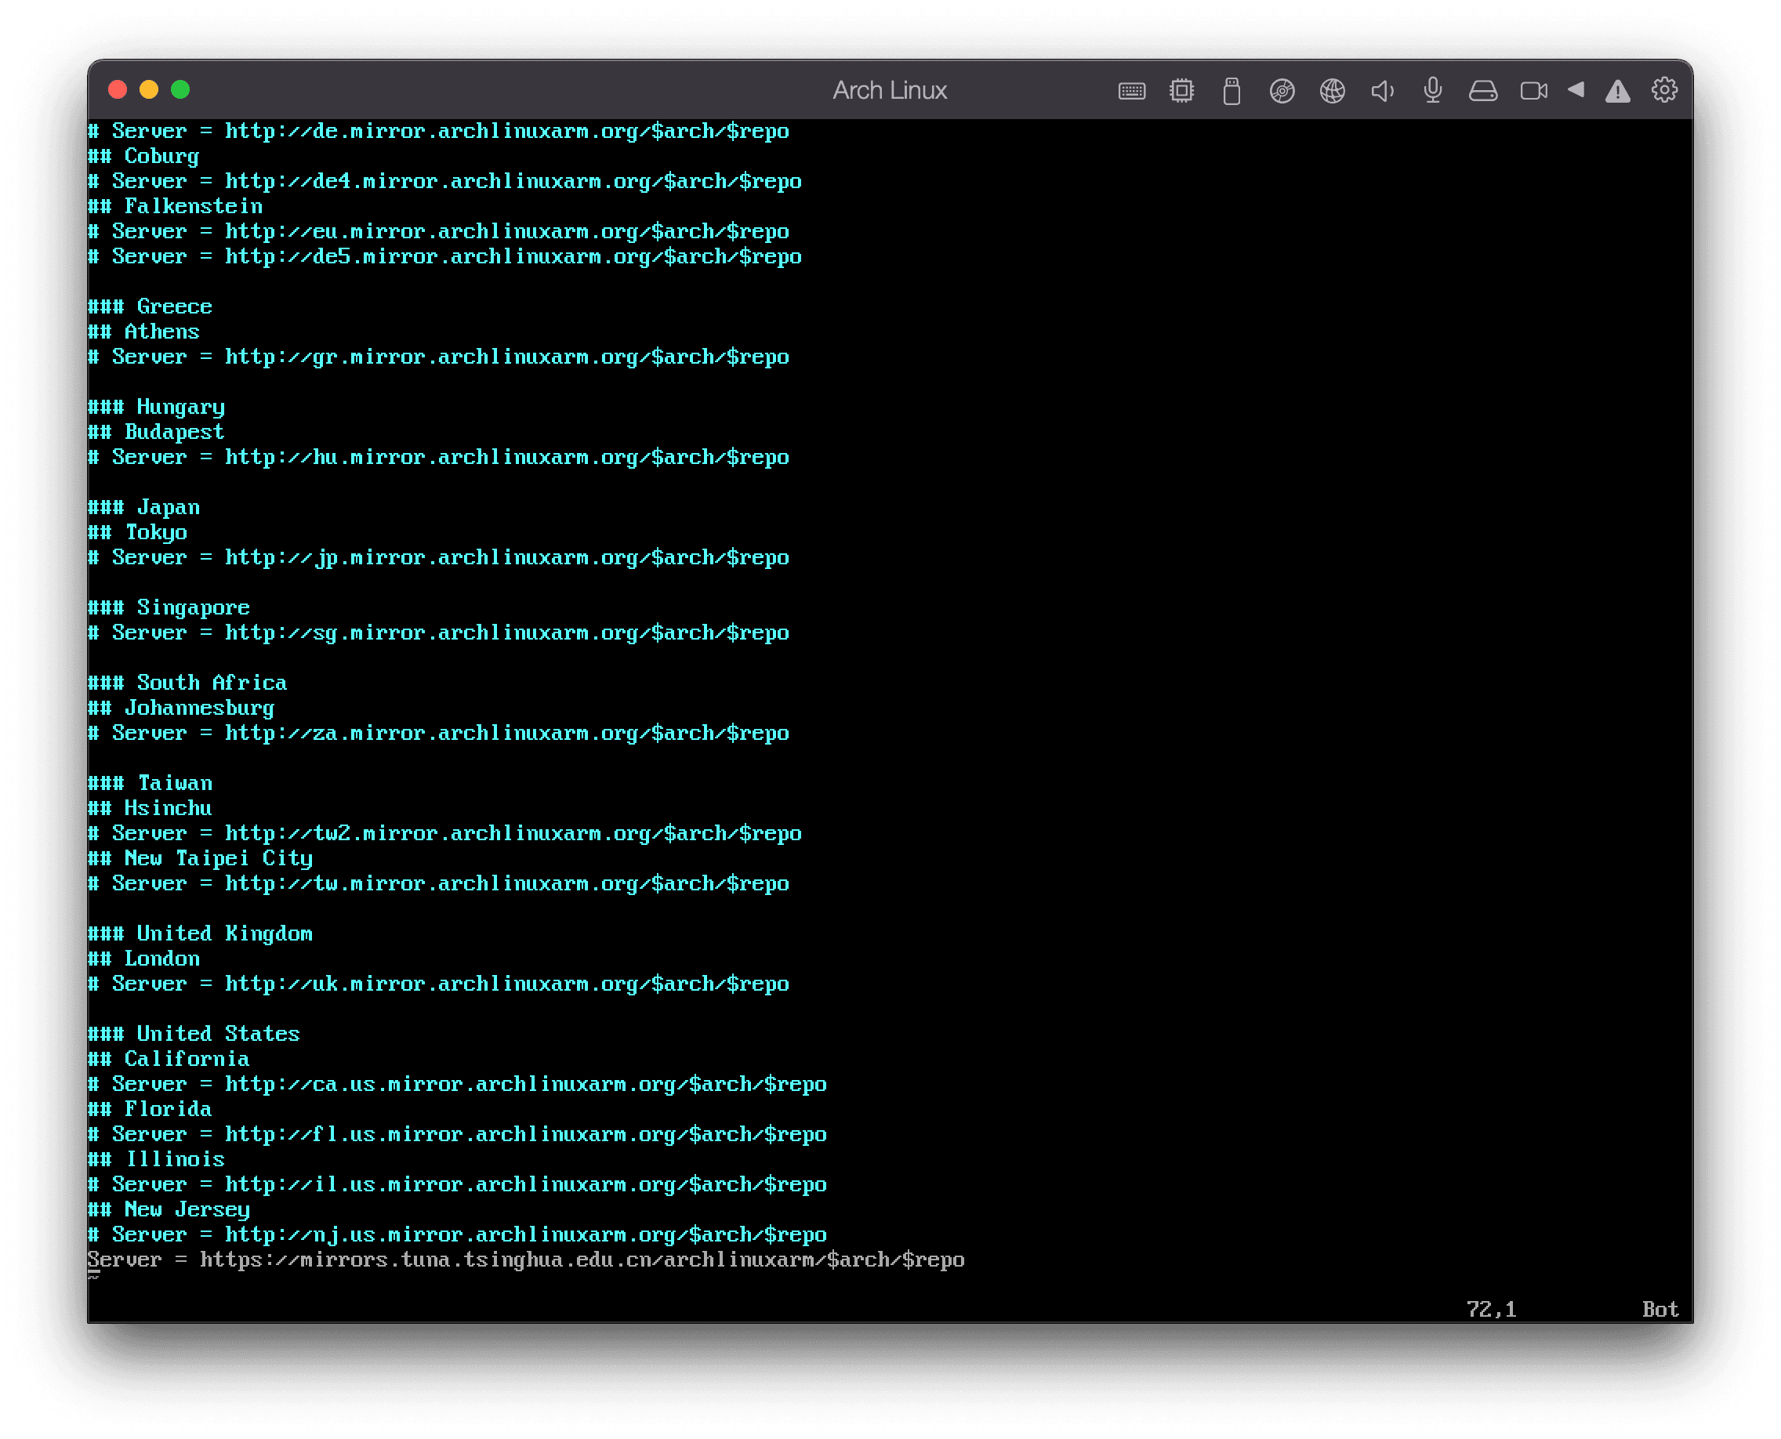Viewport: 1781px width, 1439px height.
Task: Click the "## New Jersey" line
Action: click(169, 1209)
